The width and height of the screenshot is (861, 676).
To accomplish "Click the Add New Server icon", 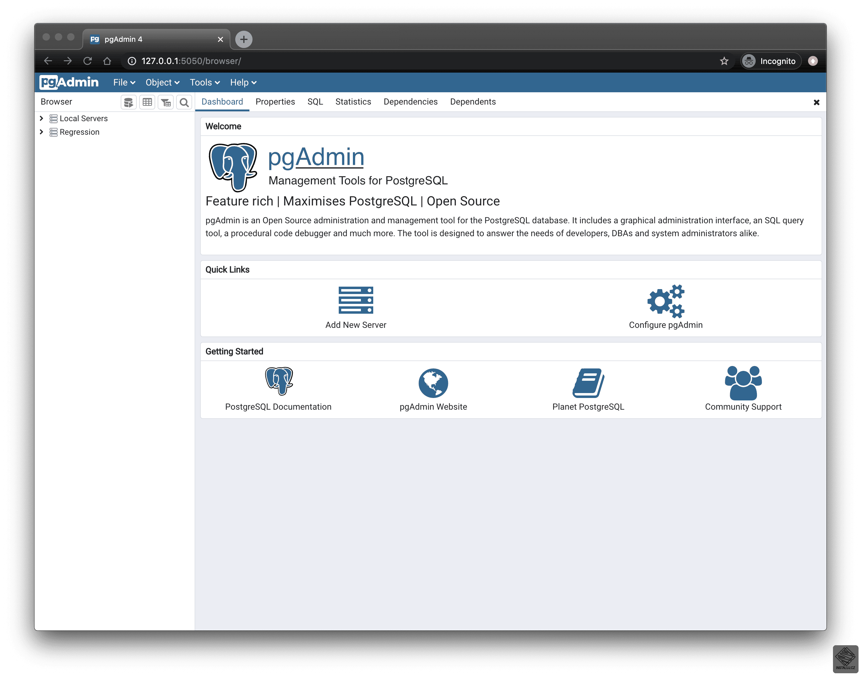I will point(355,300).
